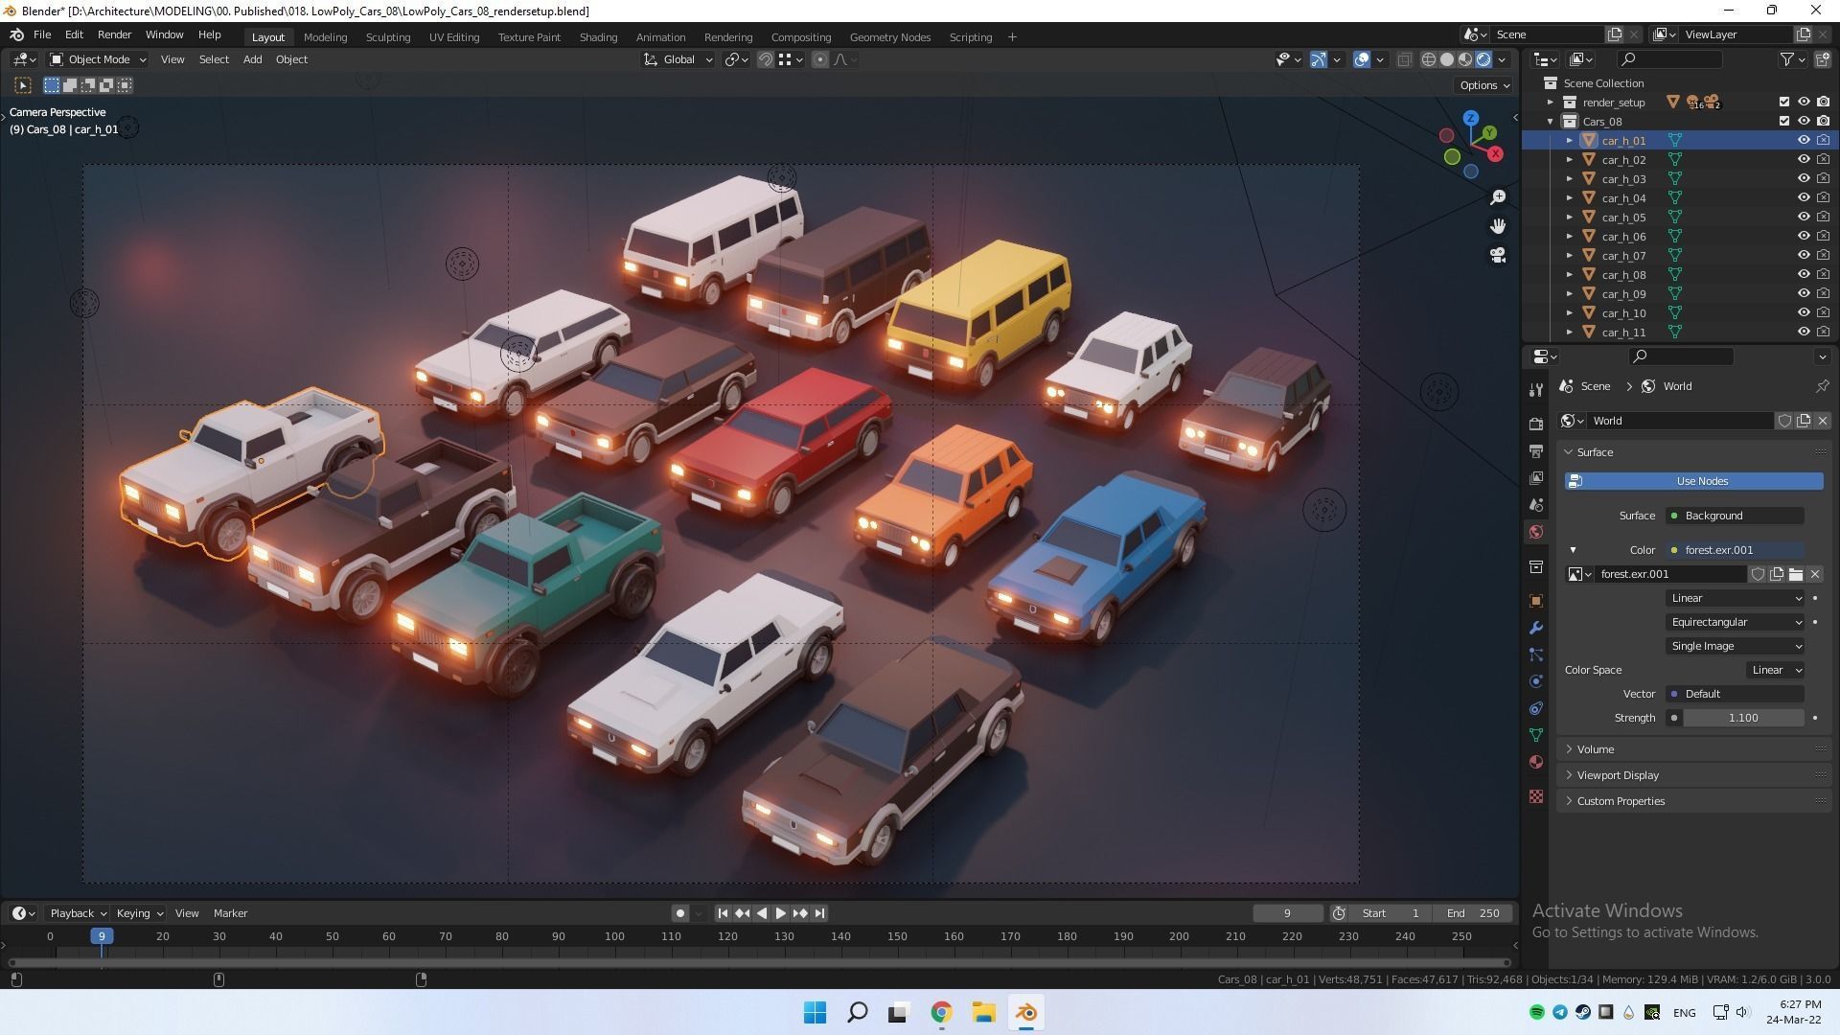This screenshot has width=1840, height=1035.
Task: Expand the Custom Properties panel
Action: click(x=1621, y=801)
